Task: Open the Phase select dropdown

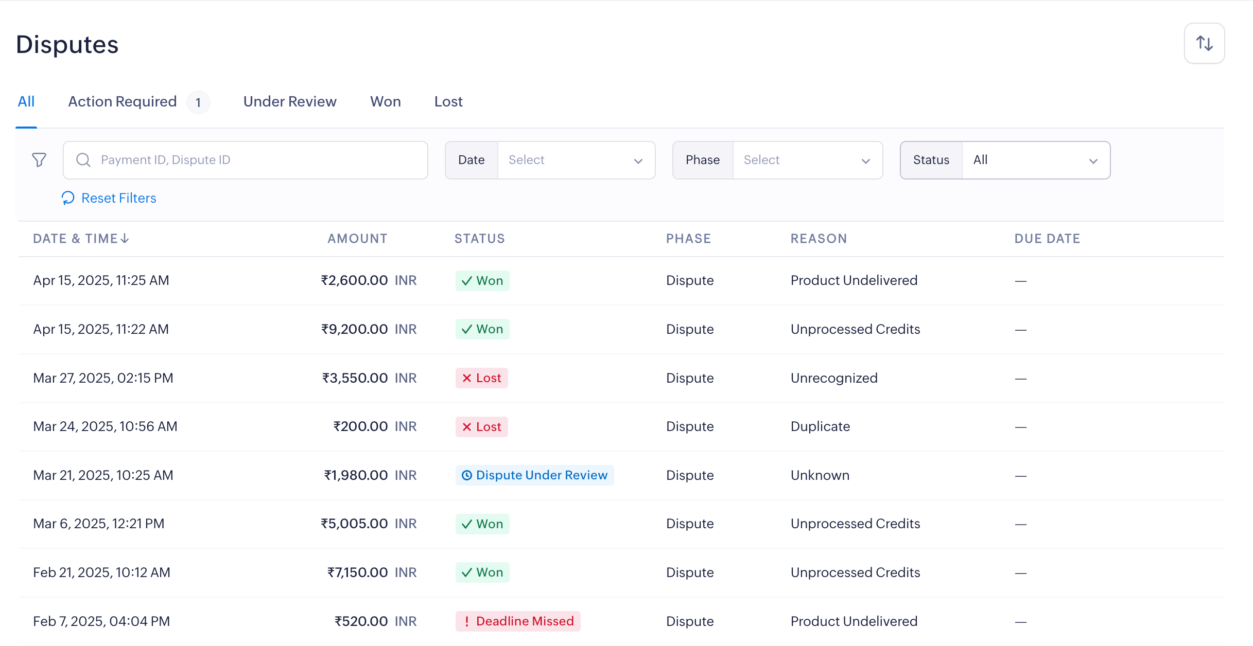Action: pos(807,160)
